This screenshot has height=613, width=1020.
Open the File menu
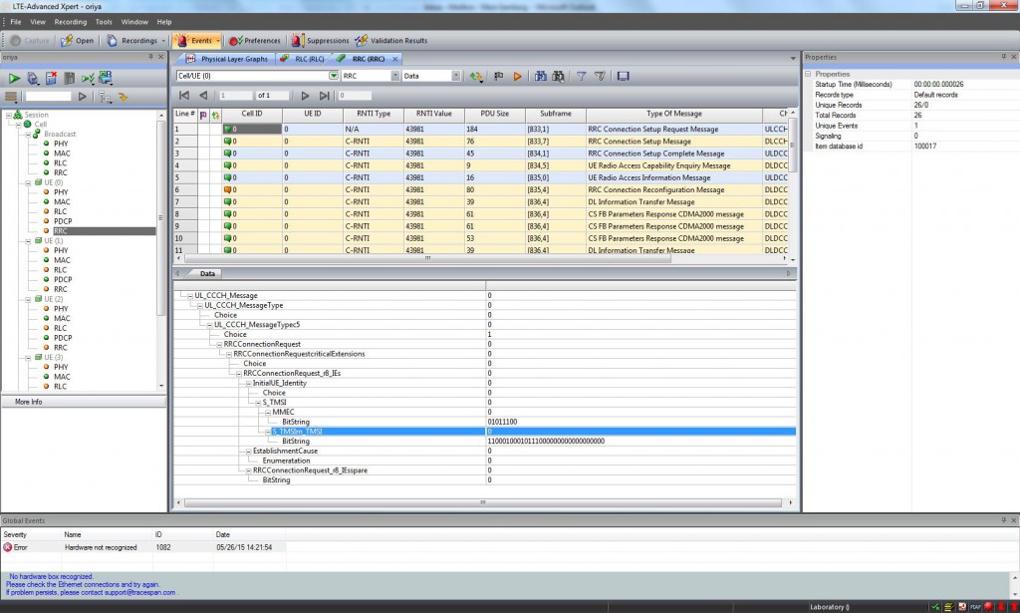click(x=16, y=22)
